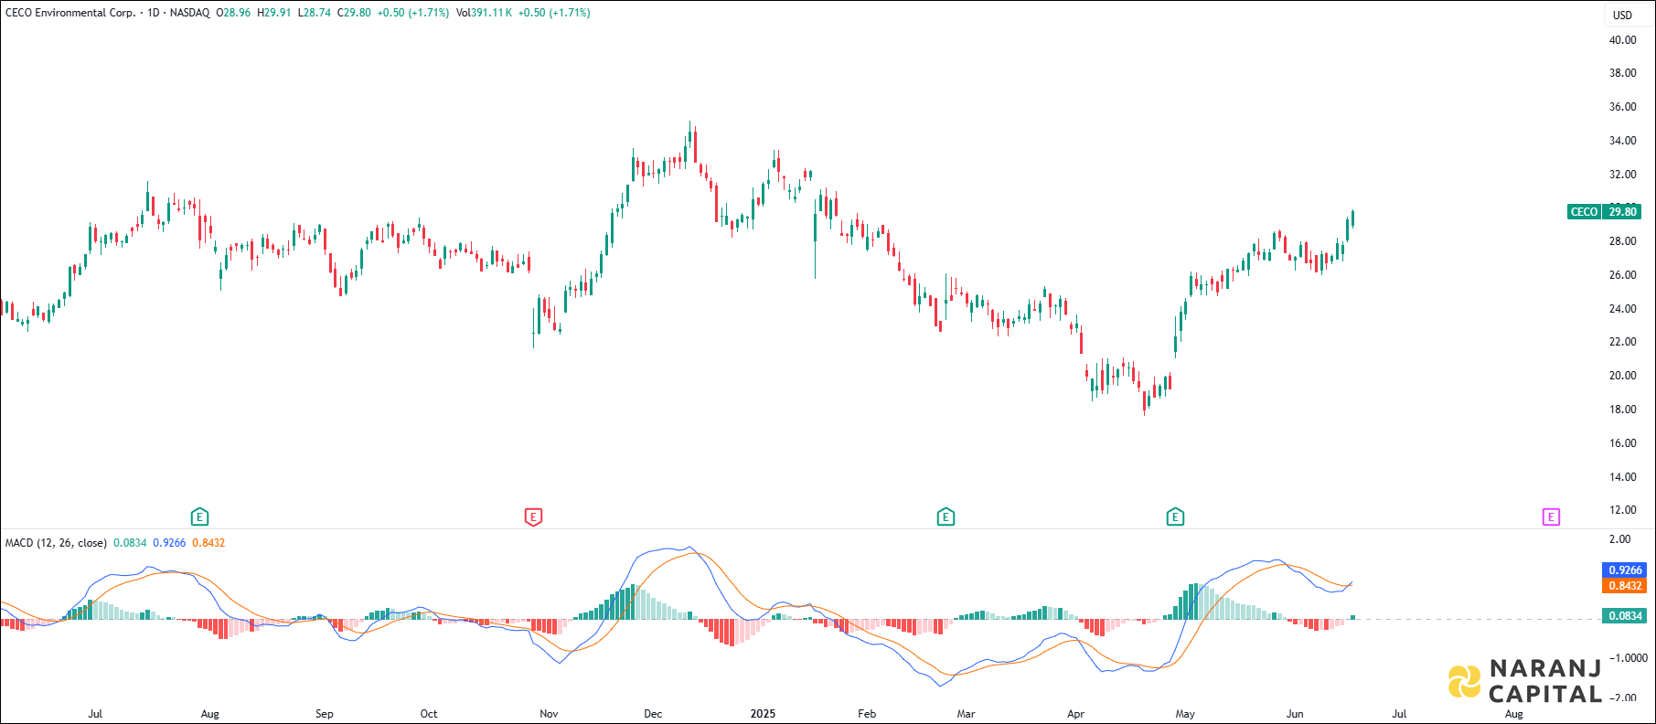Click the 28.00 price axis label
The image size is (1656, 724).
tap(1623, 241)
